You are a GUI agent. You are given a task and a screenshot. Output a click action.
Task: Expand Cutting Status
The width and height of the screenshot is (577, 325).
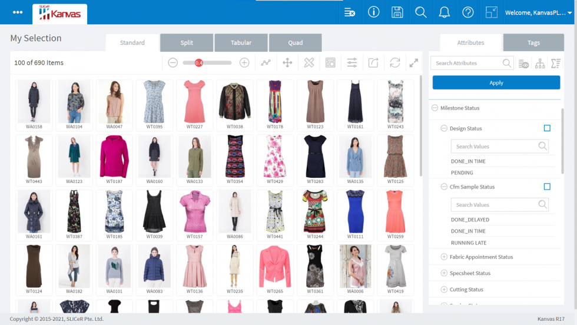444,289
